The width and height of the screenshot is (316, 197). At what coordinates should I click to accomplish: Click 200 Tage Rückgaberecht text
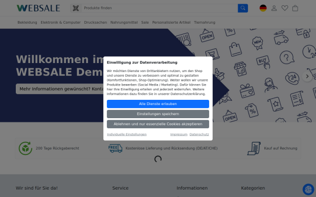tap(57, 148)
